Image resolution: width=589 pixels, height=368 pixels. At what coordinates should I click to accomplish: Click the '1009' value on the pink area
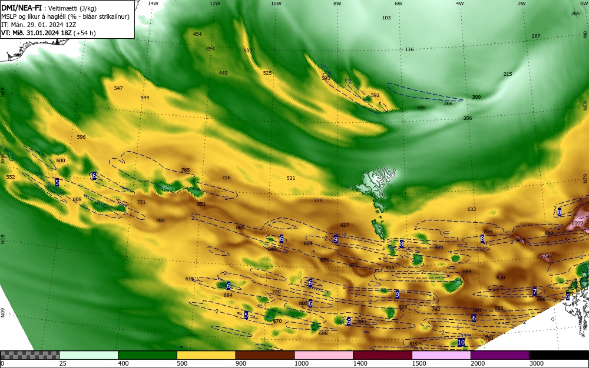point(577,223)
